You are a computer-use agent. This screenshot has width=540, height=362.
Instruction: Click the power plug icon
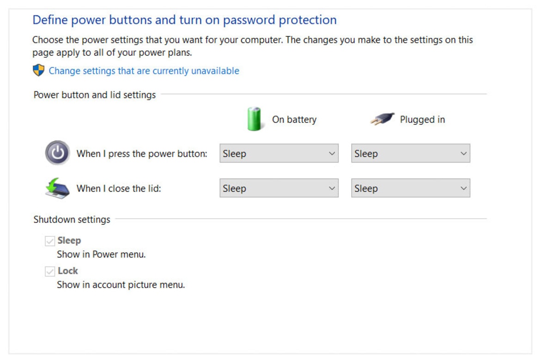(x=382, y=119)
